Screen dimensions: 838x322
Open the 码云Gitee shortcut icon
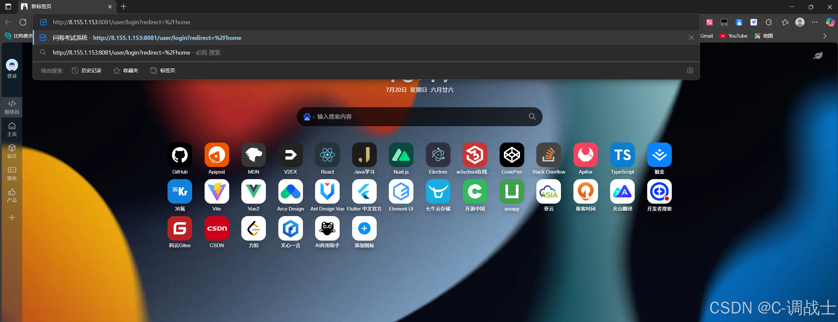point(180,228)
